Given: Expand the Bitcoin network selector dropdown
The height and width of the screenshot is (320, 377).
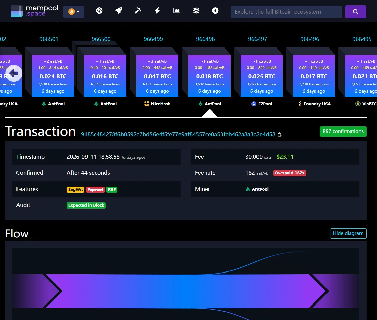Looking at the screenshot, I should pos(74,12).
